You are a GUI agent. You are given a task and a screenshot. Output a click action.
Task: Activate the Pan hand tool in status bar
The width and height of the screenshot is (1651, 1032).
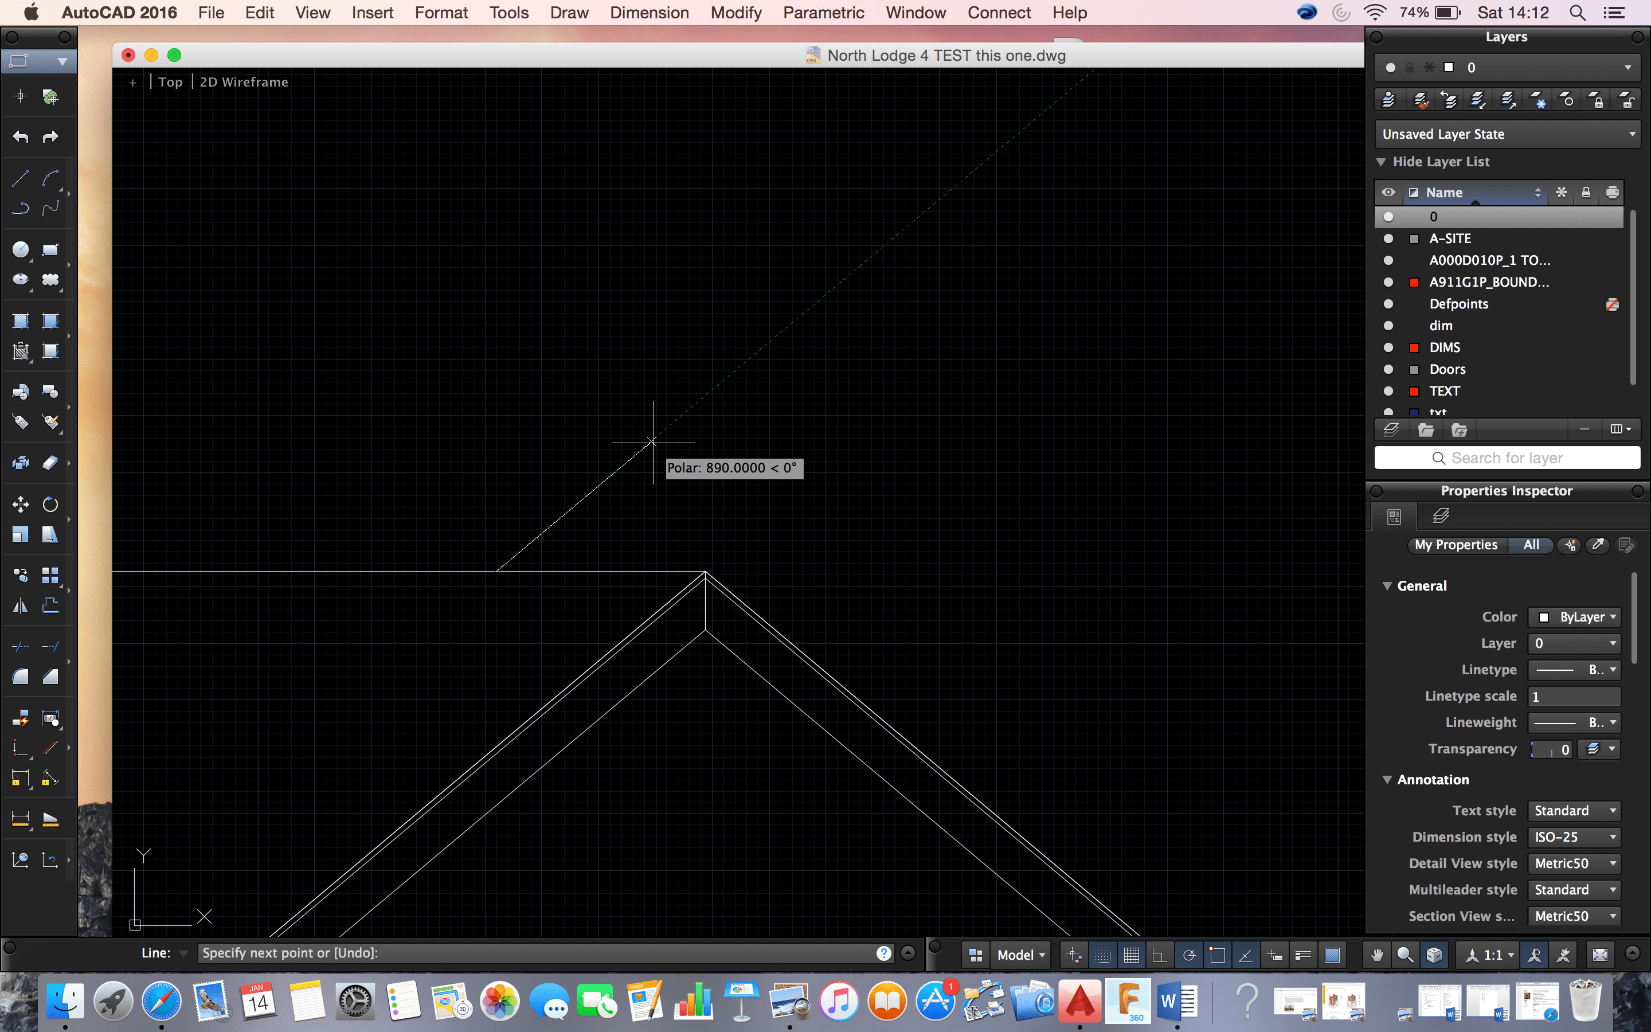[x=1377, y=954]
